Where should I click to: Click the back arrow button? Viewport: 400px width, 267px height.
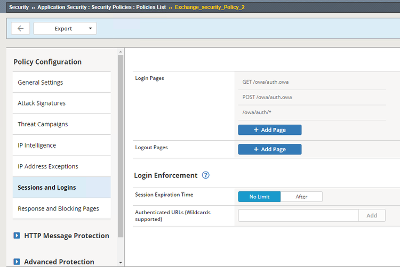(x=20, y=29)
